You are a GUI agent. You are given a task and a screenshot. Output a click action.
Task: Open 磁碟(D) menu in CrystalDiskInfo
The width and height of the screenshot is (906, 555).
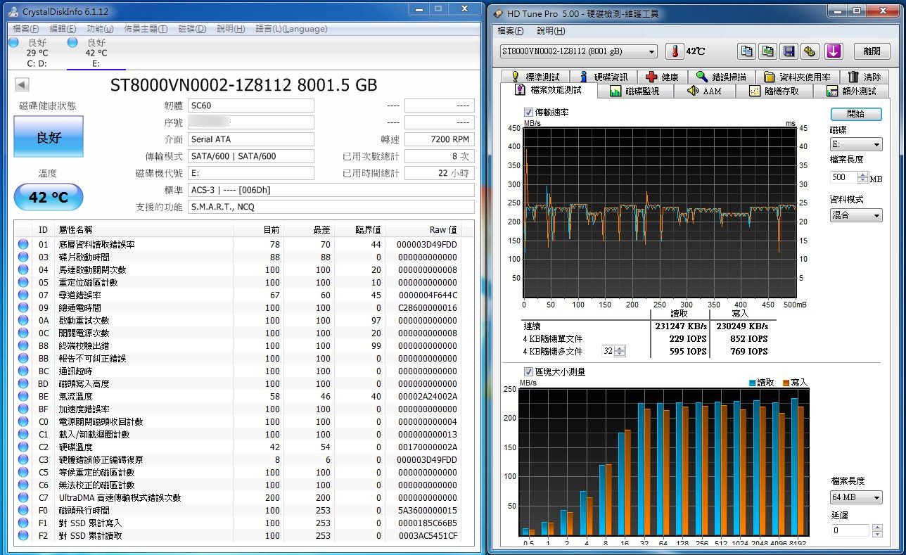click(x=192, y=29)
